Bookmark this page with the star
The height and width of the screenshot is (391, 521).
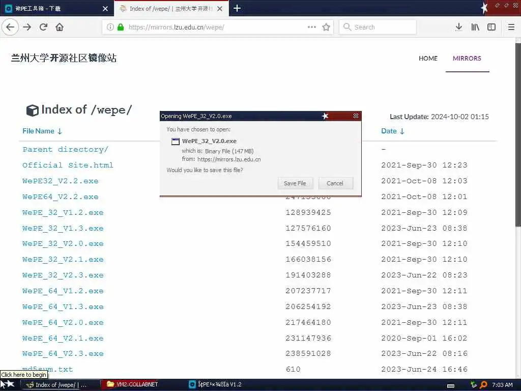coord(326,27)
